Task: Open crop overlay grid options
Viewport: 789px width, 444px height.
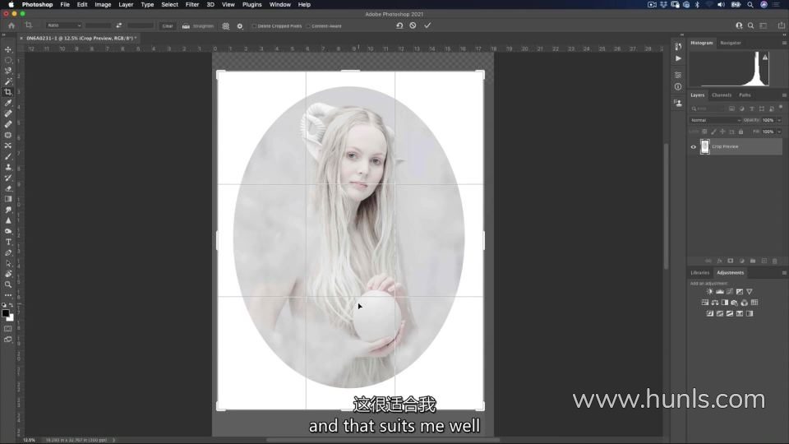Action: coord(226,25)
